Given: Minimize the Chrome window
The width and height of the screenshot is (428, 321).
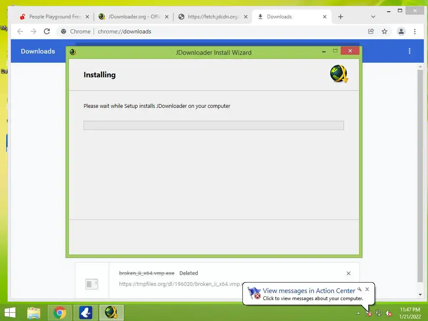Looking at the screenshot, I should pyautogui.click(x=389, y=11).
